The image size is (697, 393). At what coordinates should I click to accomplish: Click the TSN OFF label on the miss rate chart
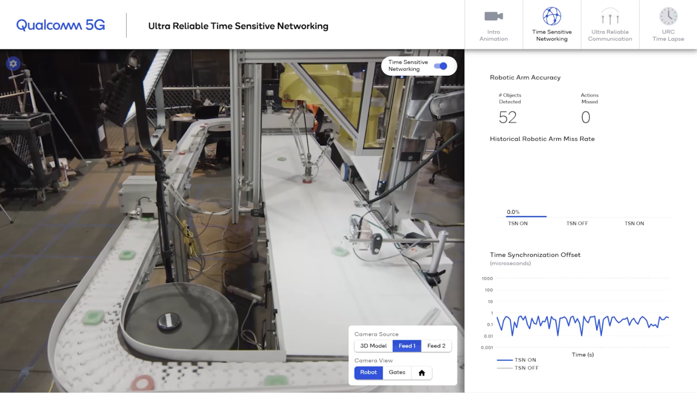click(x=577, y=223)
